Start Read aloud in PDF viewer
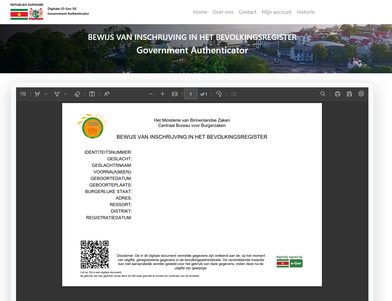Image resolution: width=392 pixels, height=301 pixels. [x=107, y=94]
